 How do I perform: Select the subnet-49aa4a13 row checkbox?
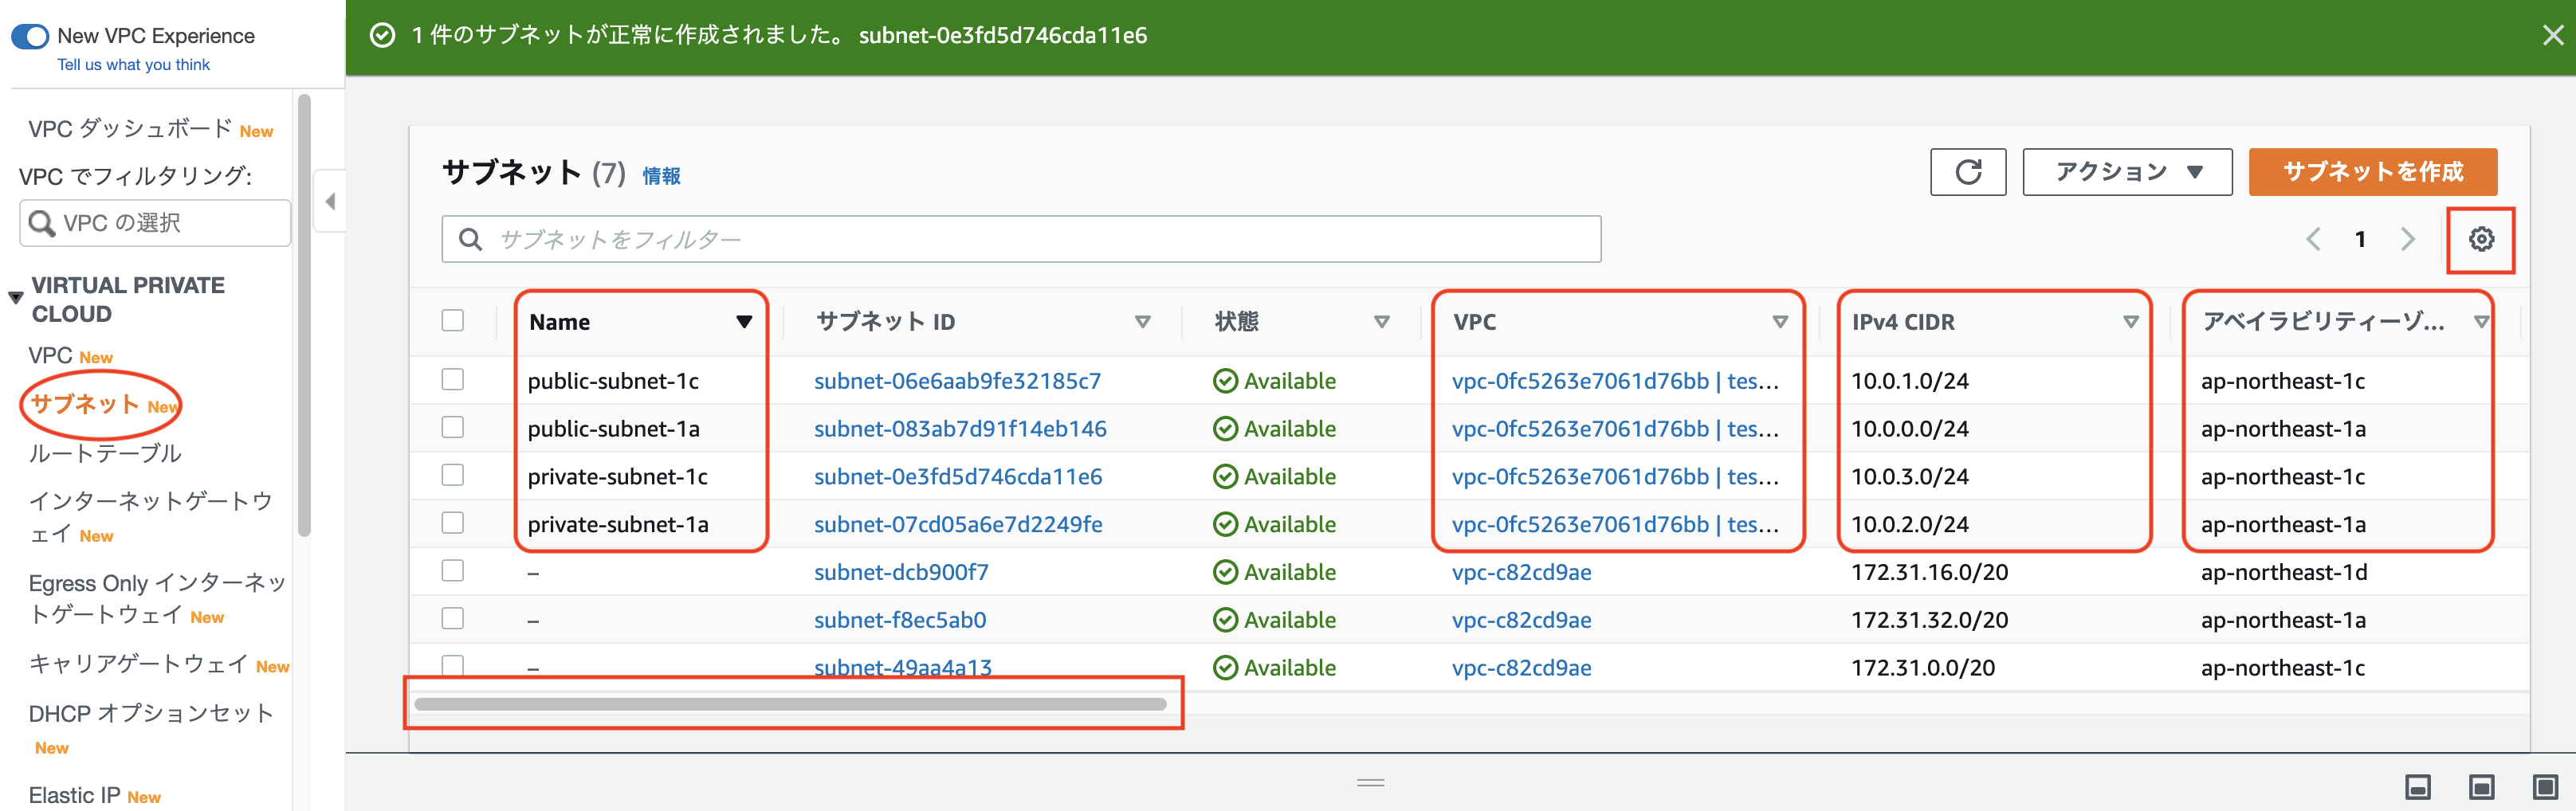453,665
